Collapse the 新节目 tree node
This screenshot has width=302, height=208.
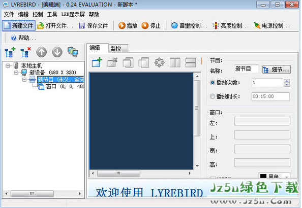[x=24, y=79]
